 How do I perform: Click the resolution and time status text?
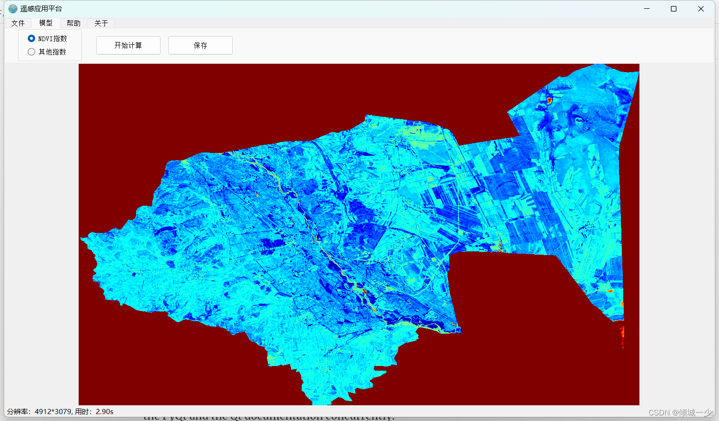click(60, 411)
